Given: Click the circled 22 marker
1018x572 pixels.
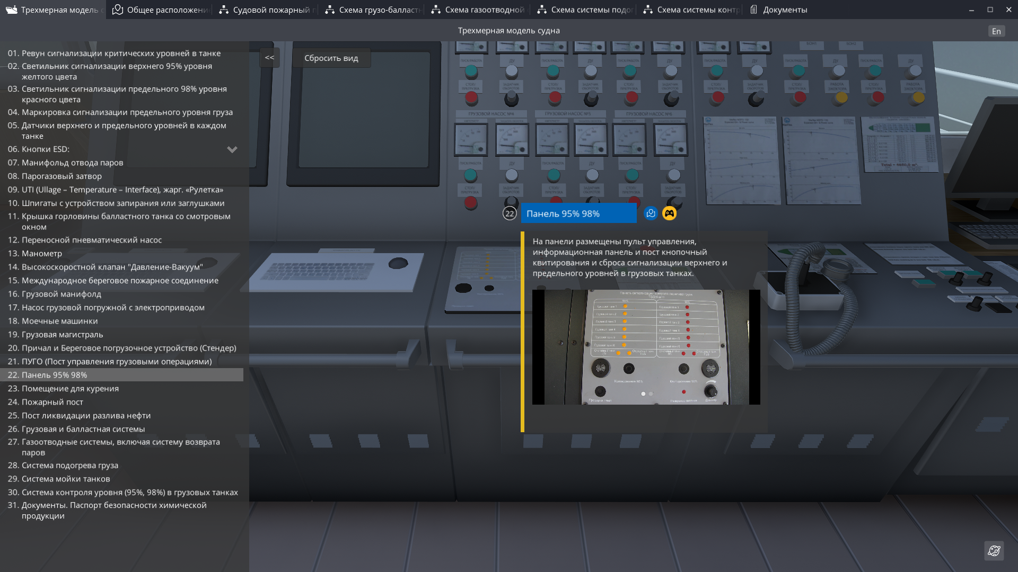Looking at the screenshot, I should click(510, 213).
